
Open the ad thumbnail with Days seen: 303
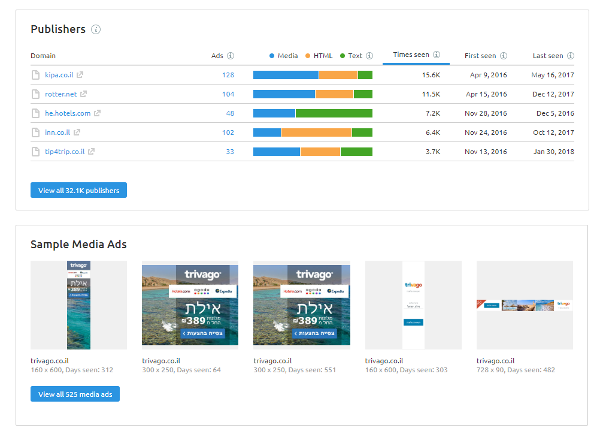[x=413, y=305]
